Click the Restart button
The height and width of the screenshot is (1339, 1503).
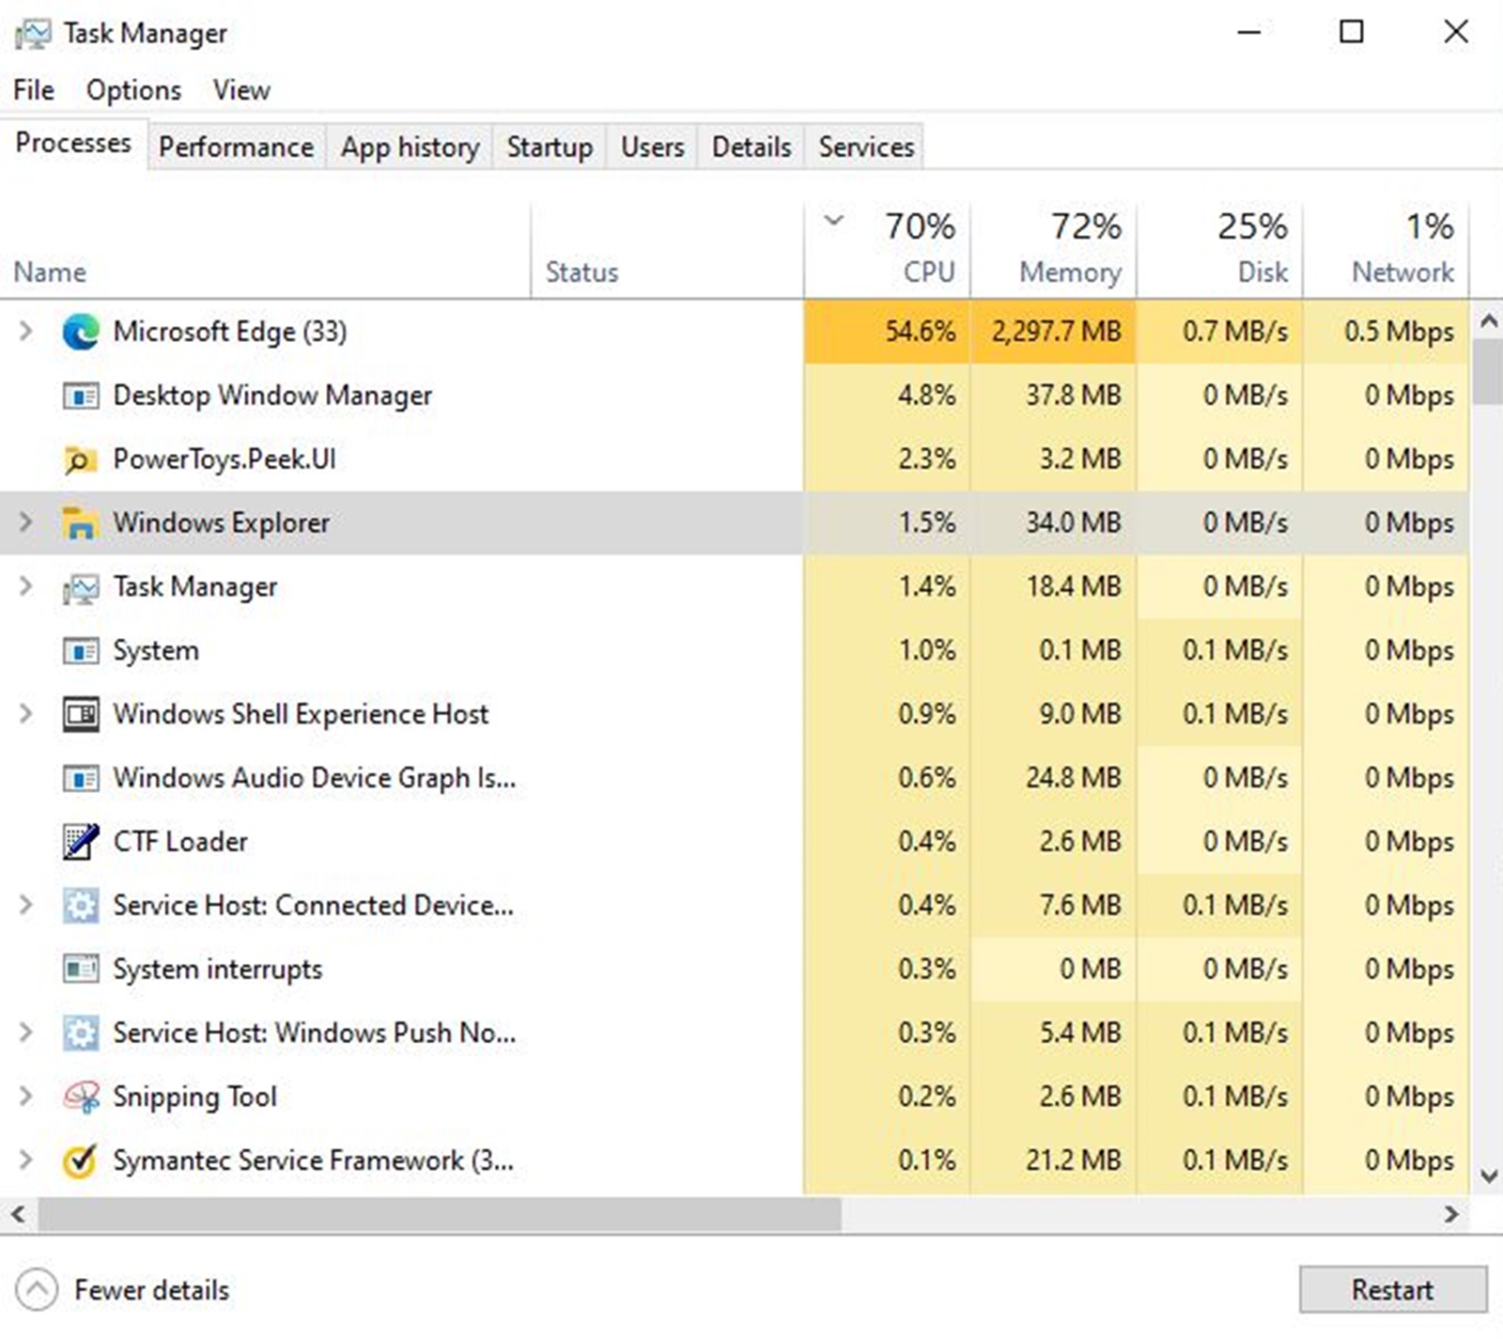1391,1289
